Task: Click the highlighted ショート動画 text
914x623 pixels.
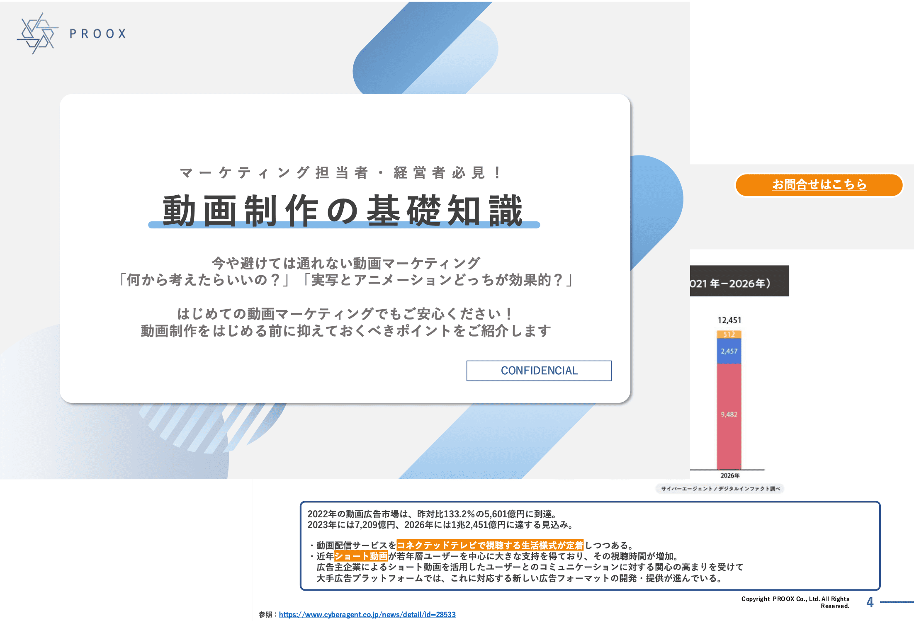Action: pyautogui.click(x=361, y=556)
